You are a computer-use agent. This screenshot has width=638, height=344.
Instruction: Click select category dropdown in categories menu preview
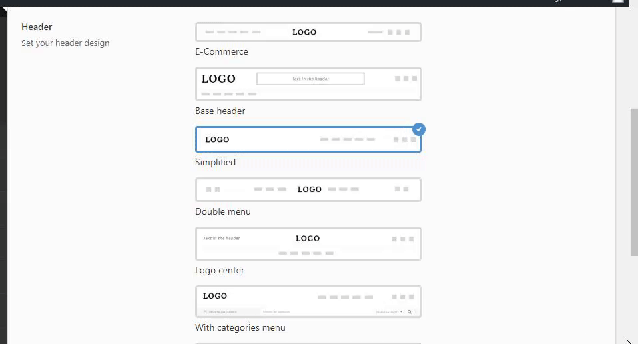coord(389,311)
